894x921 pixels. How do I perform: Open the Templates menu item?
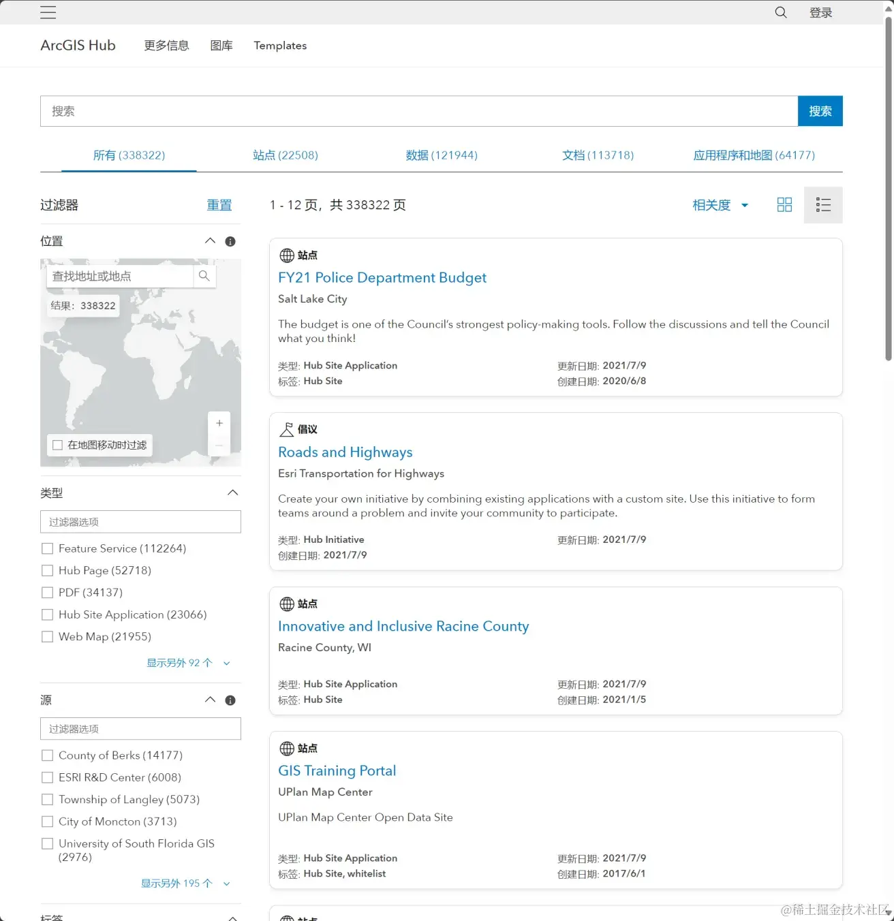pyautogui.click(x=280, y=46)
